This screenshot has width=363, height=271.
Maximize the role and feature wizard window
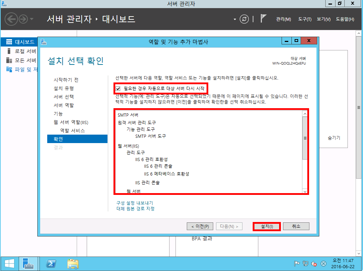[296, 41]
